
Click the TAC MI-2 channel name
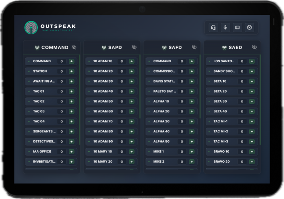(221, 131)
